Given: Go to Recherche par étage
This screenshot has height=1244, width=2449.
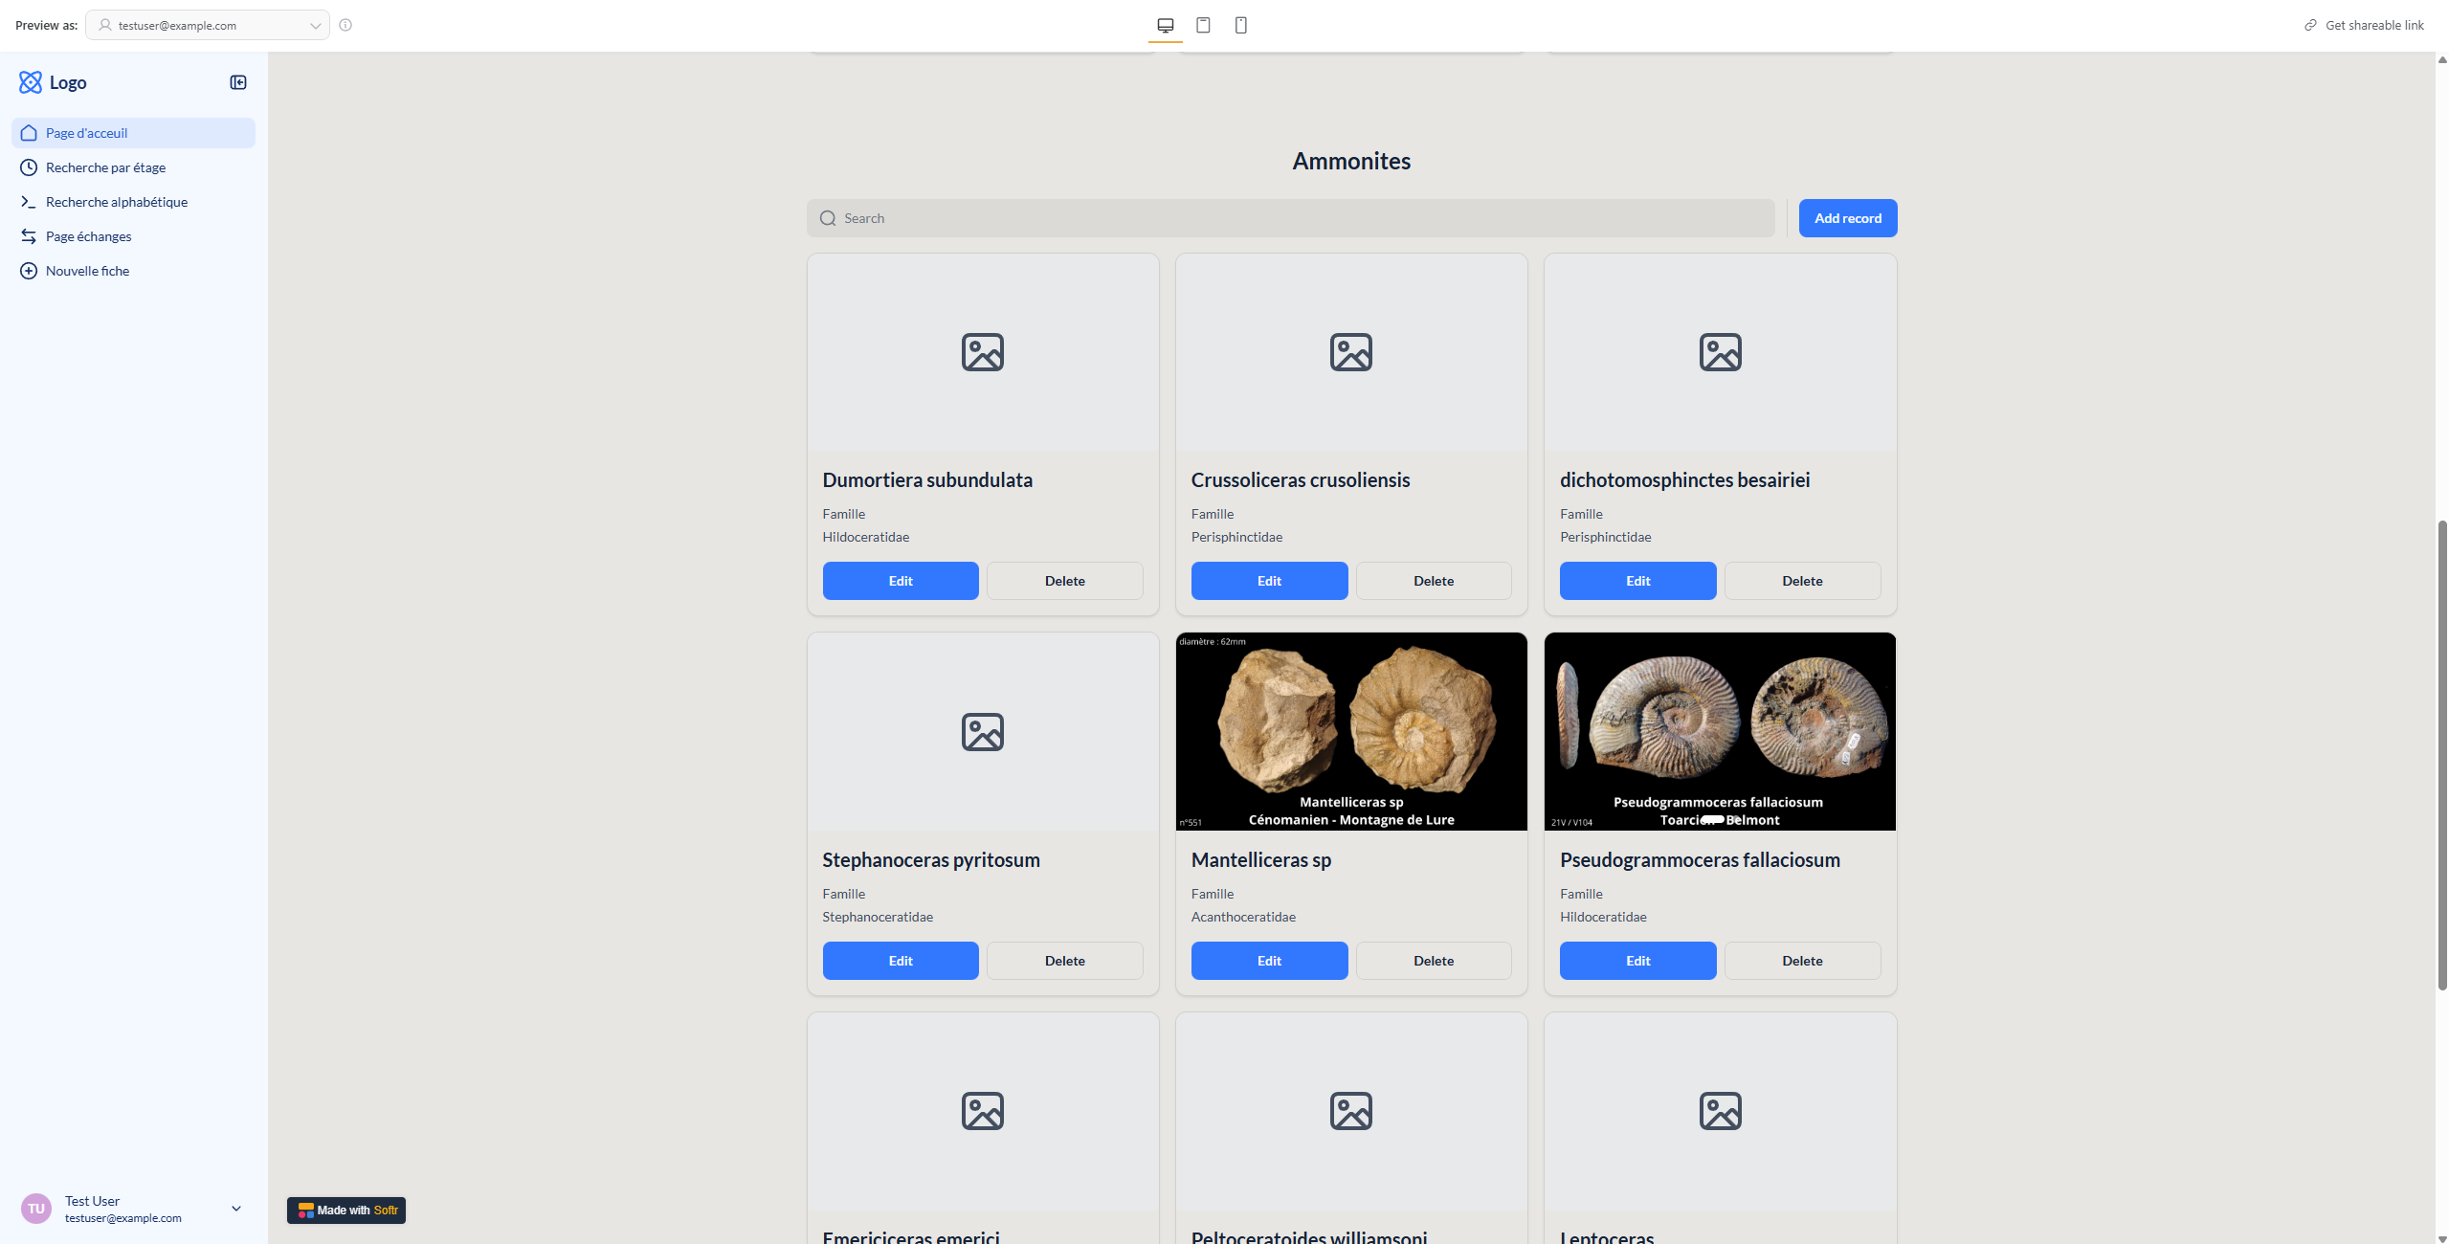Looking at the screenshot, I should 105,167.
